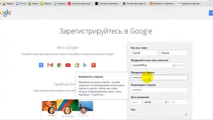Click the username field containing master555top

click(159, 65)
